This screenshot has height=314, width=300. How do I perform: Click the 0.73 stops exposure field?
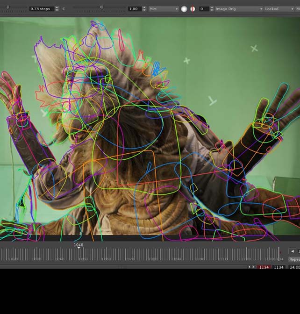[42, 9]
